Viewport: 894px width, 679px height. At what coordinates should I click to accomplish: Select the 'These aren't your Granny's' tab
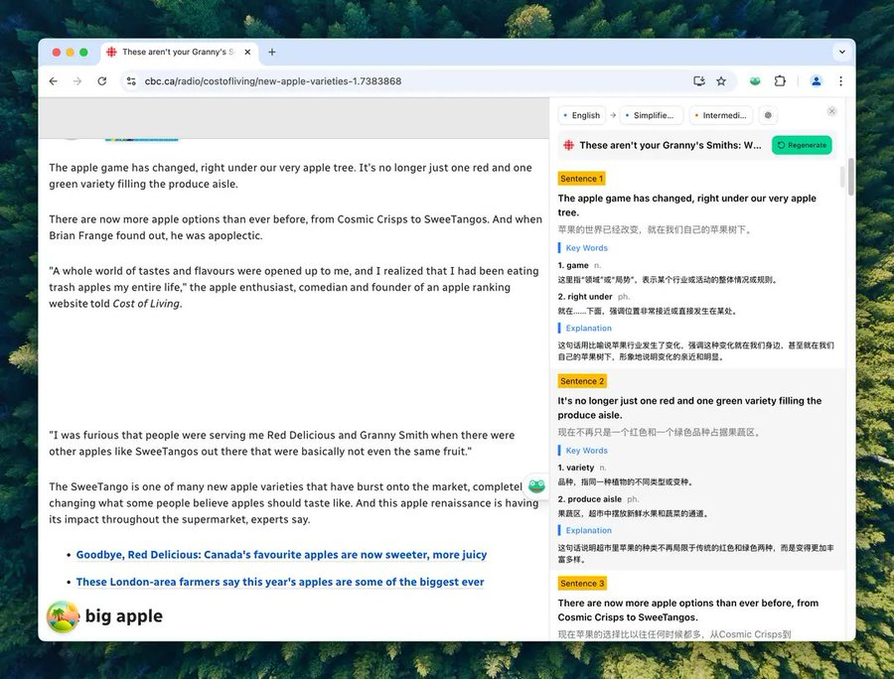coord(178,52)
